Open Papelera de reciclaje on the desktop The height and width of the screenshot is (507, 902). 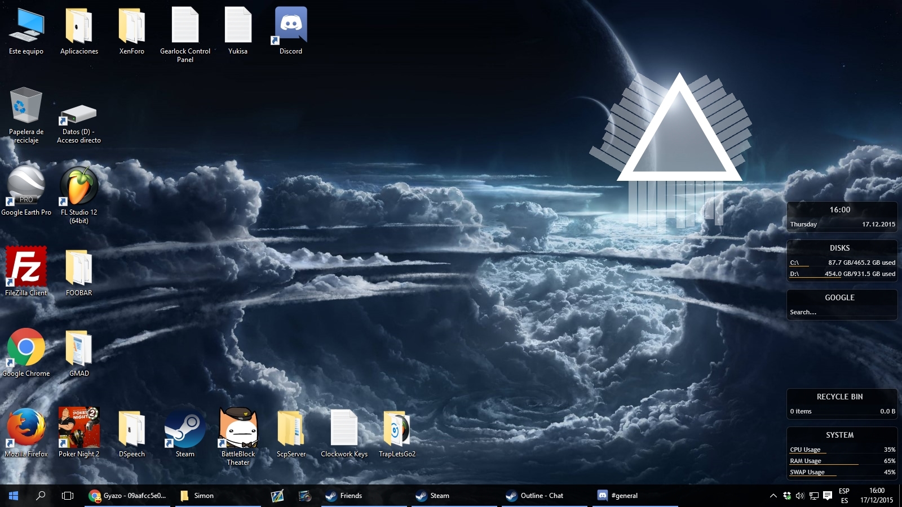pyautogui.click(x=26, y=106)
